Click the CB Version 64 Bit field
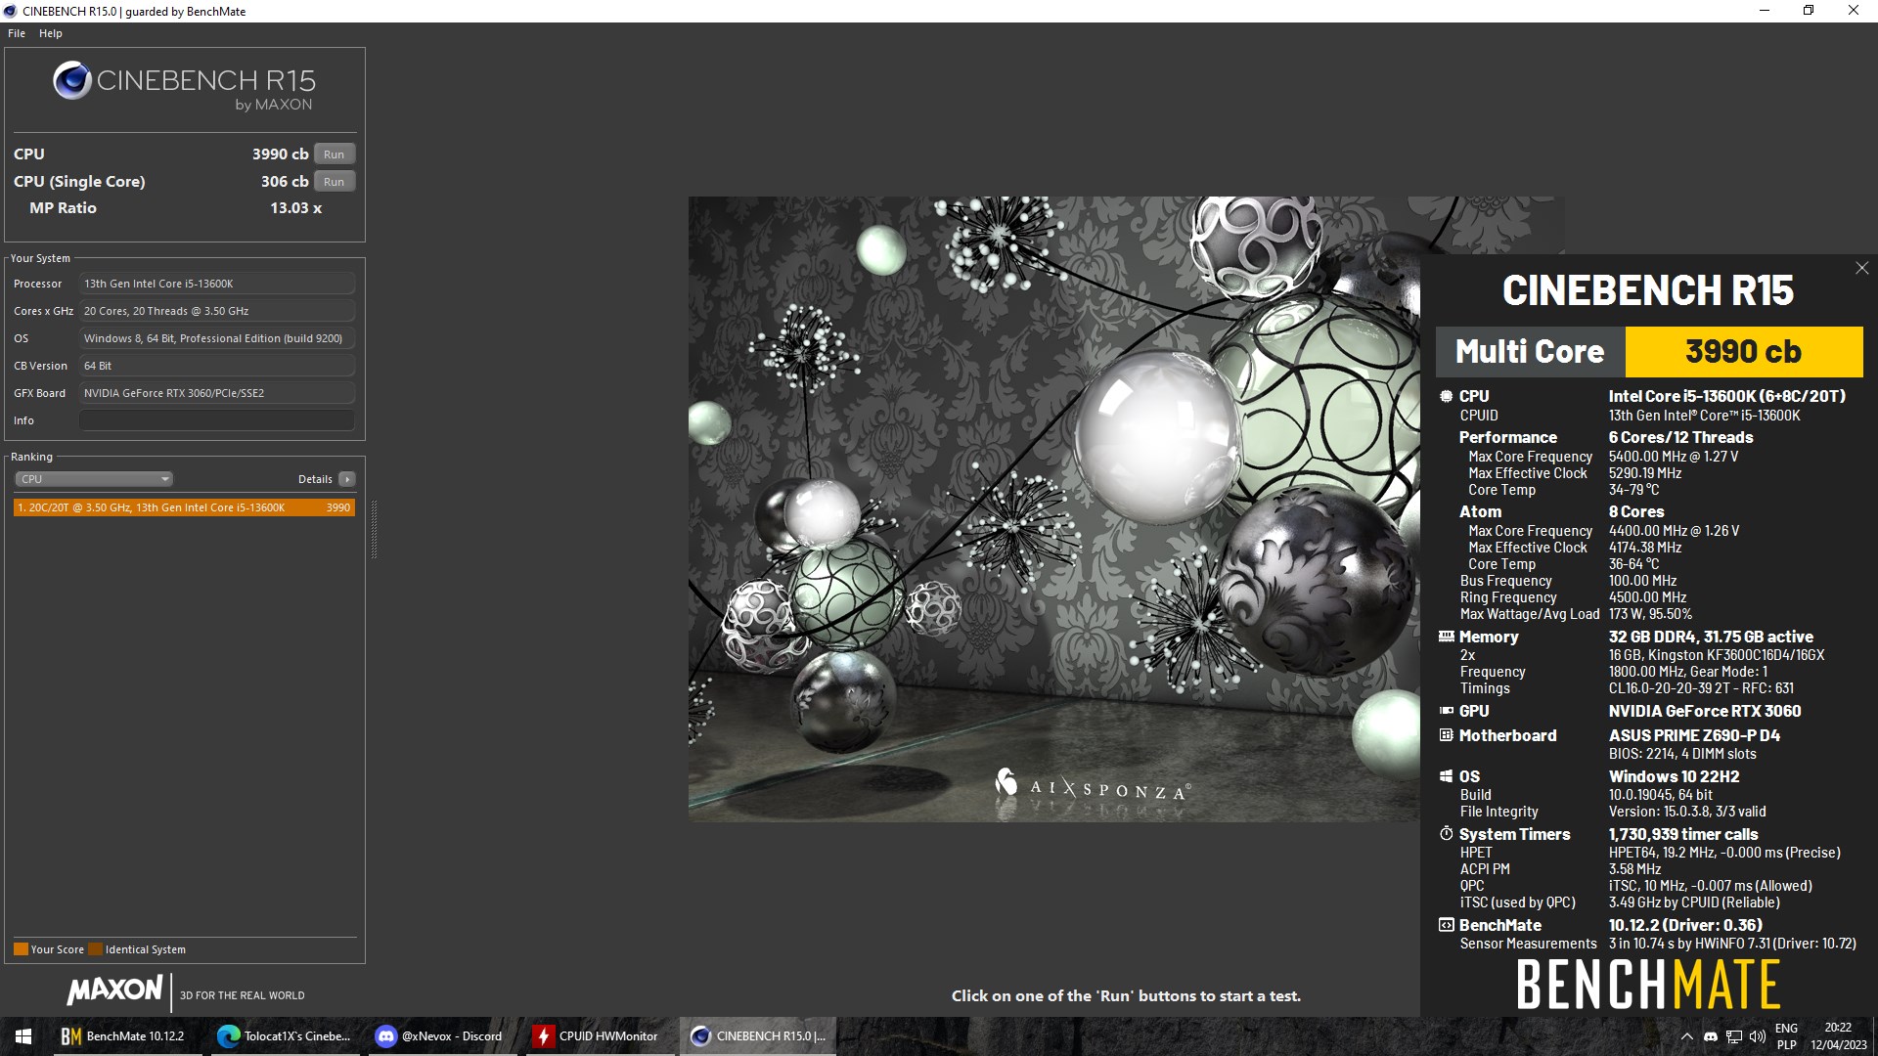The image size is (1878, 1056). (x=217, y=366)
